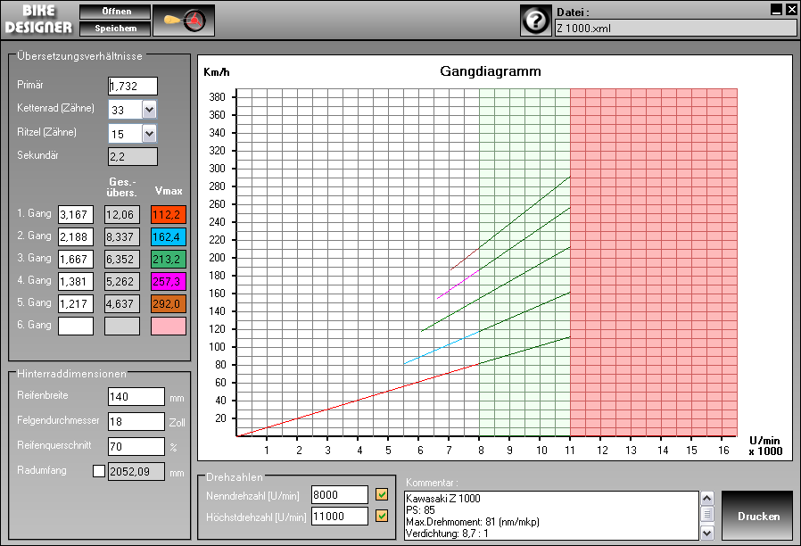Click the 1. Gang red Vmax swatch

click(168, 214)
